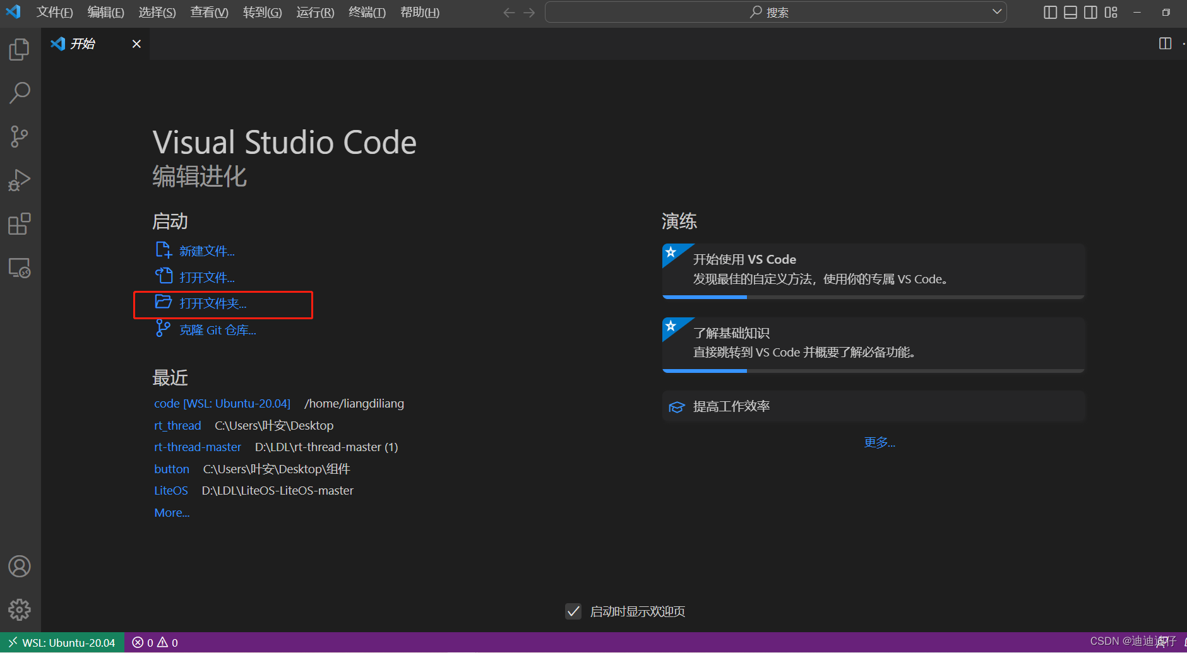This screenshot has width=1187, height=653.
Task: Open 开始使用 VS Code walkthrough
Action: coord(874,271)
